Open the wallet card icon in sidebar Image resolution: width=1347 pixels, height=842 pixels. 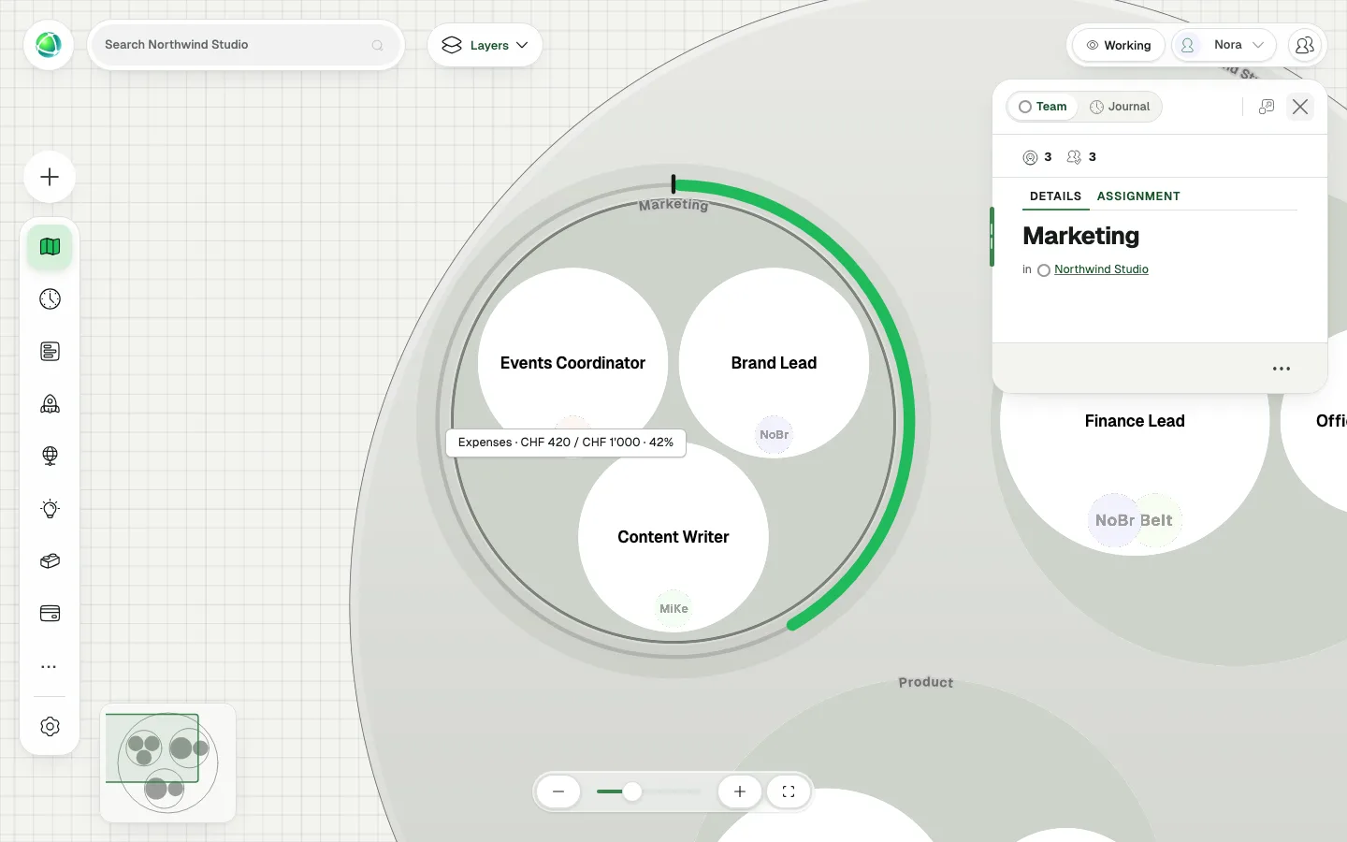50,614
